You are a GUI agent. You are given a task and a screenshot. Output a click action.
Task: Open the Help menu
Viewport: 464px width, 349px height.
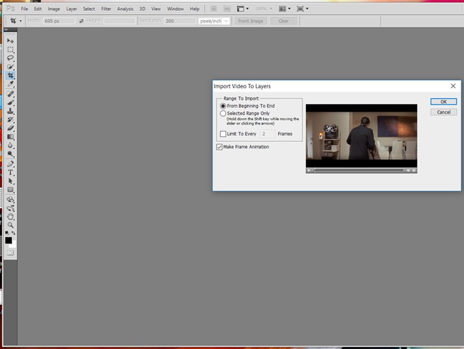pyautogui.click(x=194, y=9)
